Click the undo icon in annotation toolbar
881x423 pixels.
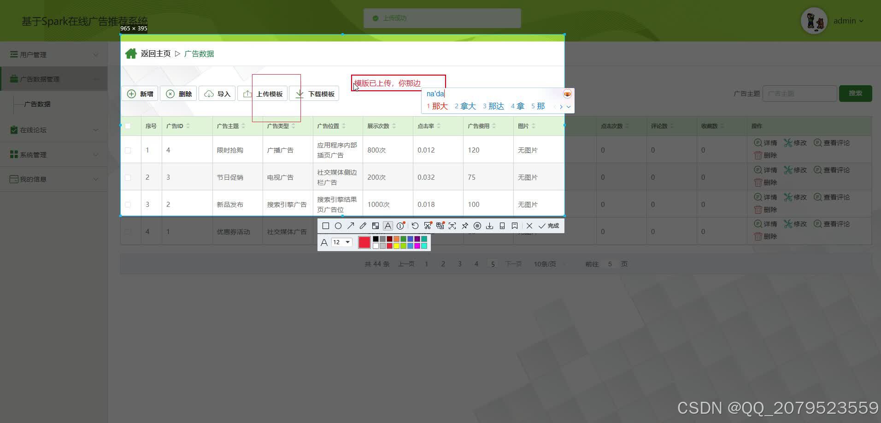[x=415, y=226]
